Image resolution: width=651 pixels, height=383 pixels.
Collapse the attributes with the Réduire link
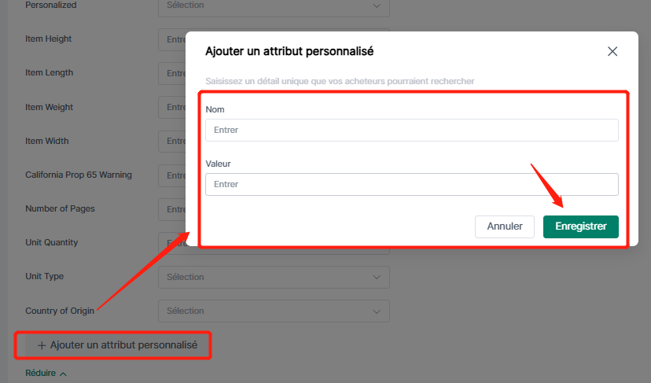coord(40,374)
